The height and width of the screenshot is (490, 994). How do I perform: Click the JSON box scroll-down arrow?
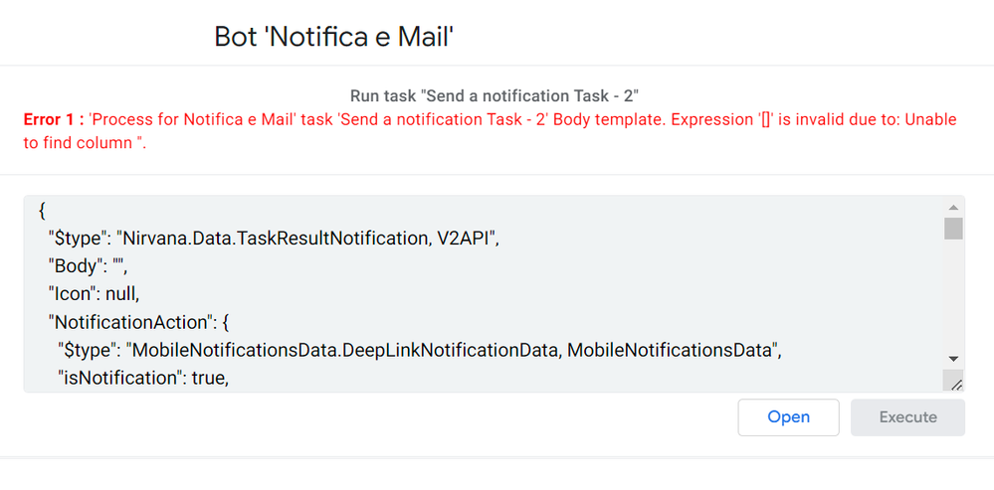point(953,359)
